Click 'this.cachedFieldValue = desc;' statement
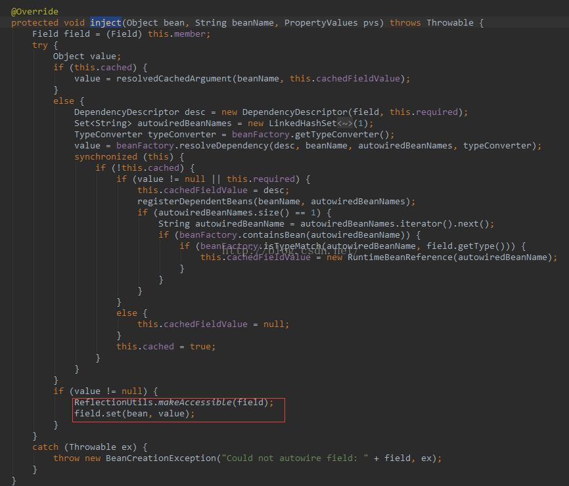The width and height of the screenshot is (569, 486). coord(213,190)
